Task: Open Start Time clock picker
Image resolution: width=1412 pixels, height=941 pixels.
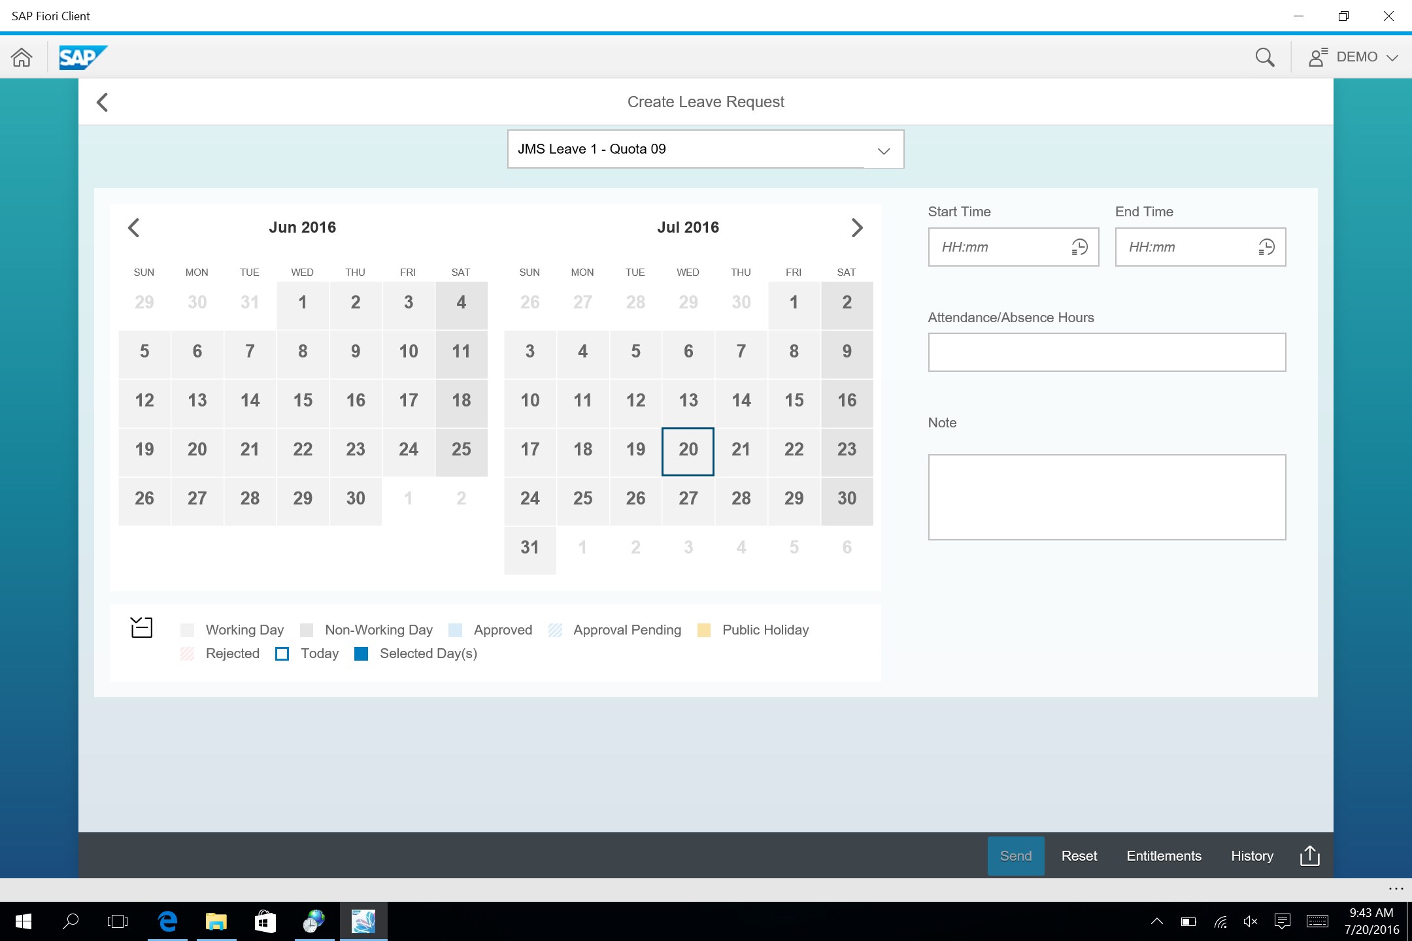Action: 1079,247
